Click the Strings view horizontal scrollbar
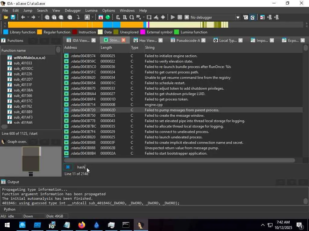This screenshot has height=231, width=309. 180,160
